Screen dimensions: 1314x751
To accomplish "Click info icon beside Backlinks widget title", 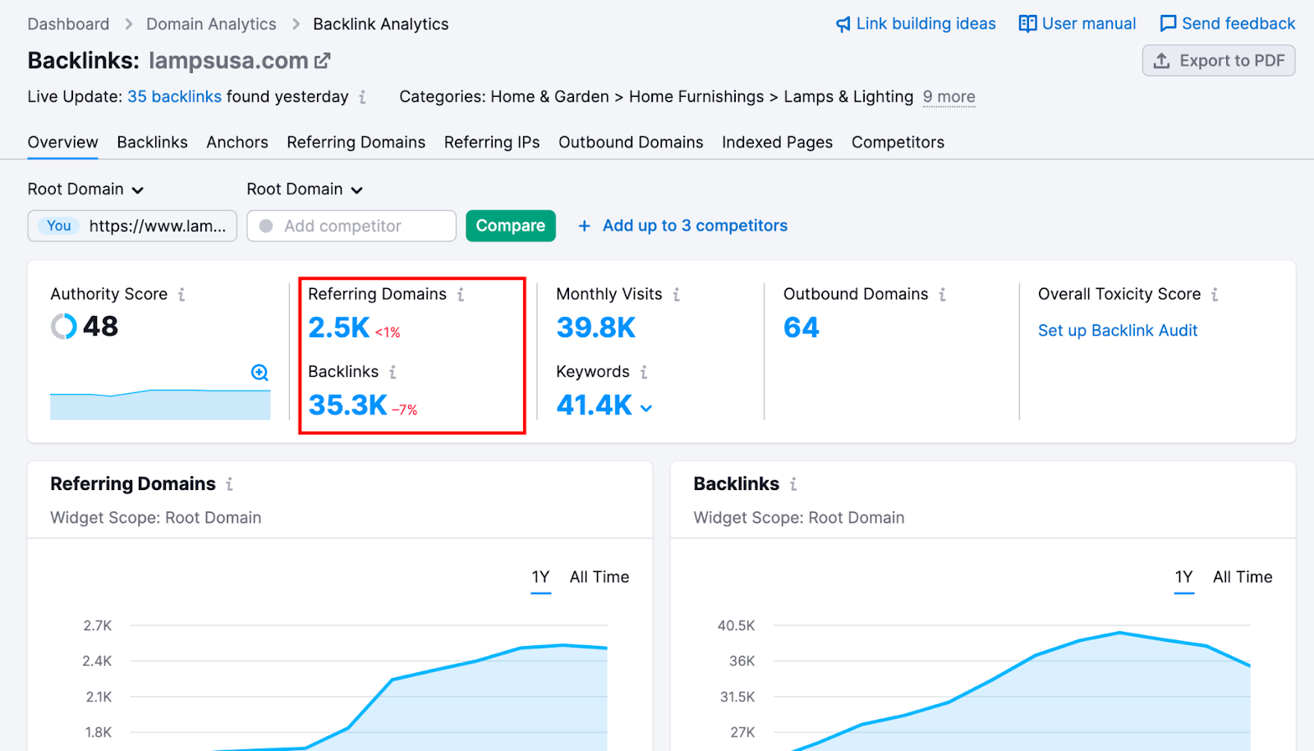I will coord(793,484).
